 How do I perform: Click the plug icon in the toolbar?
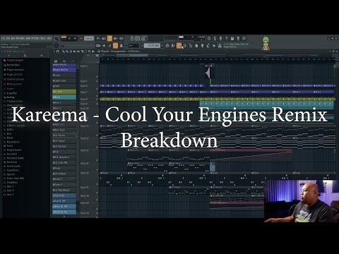[202, 46]
